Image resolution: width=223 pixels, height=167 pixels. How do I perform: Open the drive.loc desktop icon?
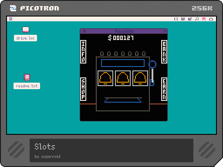(26, 30)
